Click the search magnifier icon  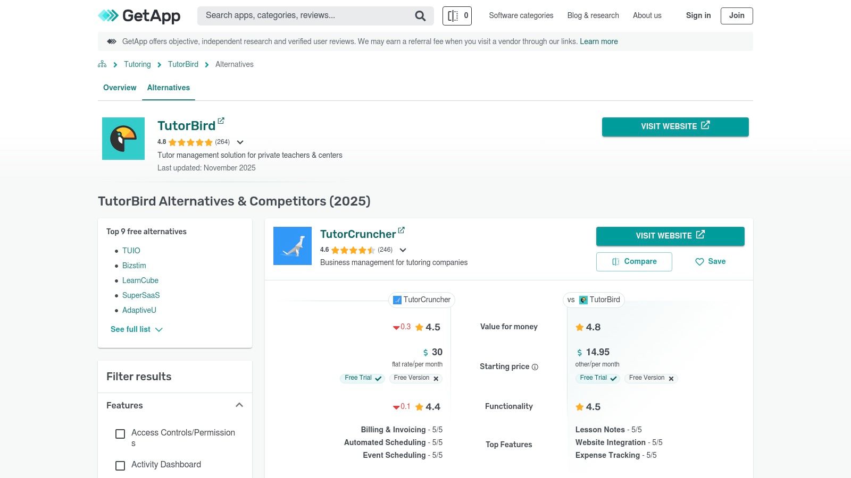[x=420, y=15]
